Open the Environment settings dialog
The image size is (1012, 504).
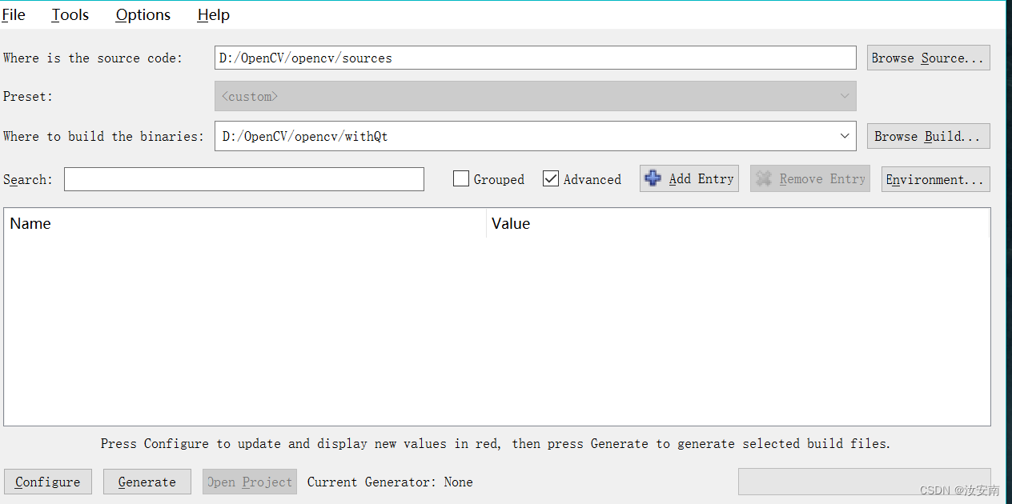tap(935, 178)
